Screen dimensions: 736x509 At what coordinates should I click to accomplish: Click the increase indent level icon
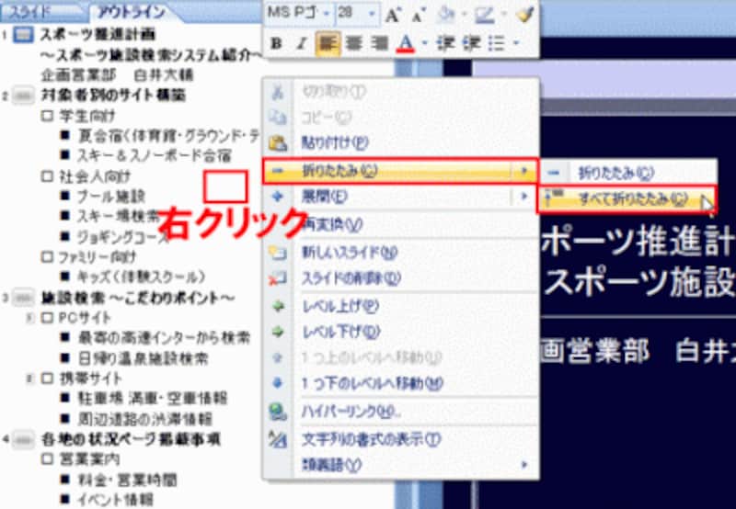click(471, 43)
